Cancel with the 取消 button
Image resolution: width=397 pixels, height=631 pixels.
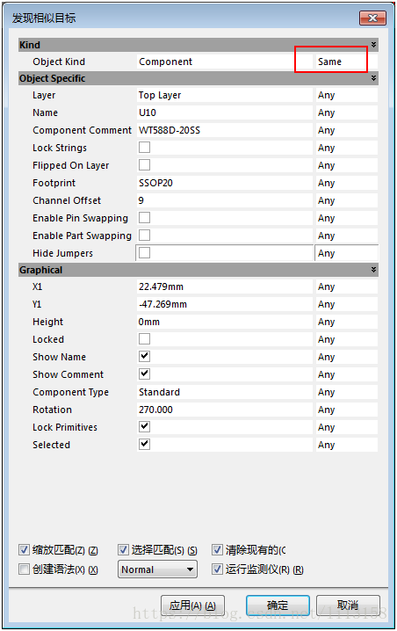pos(348,606)
